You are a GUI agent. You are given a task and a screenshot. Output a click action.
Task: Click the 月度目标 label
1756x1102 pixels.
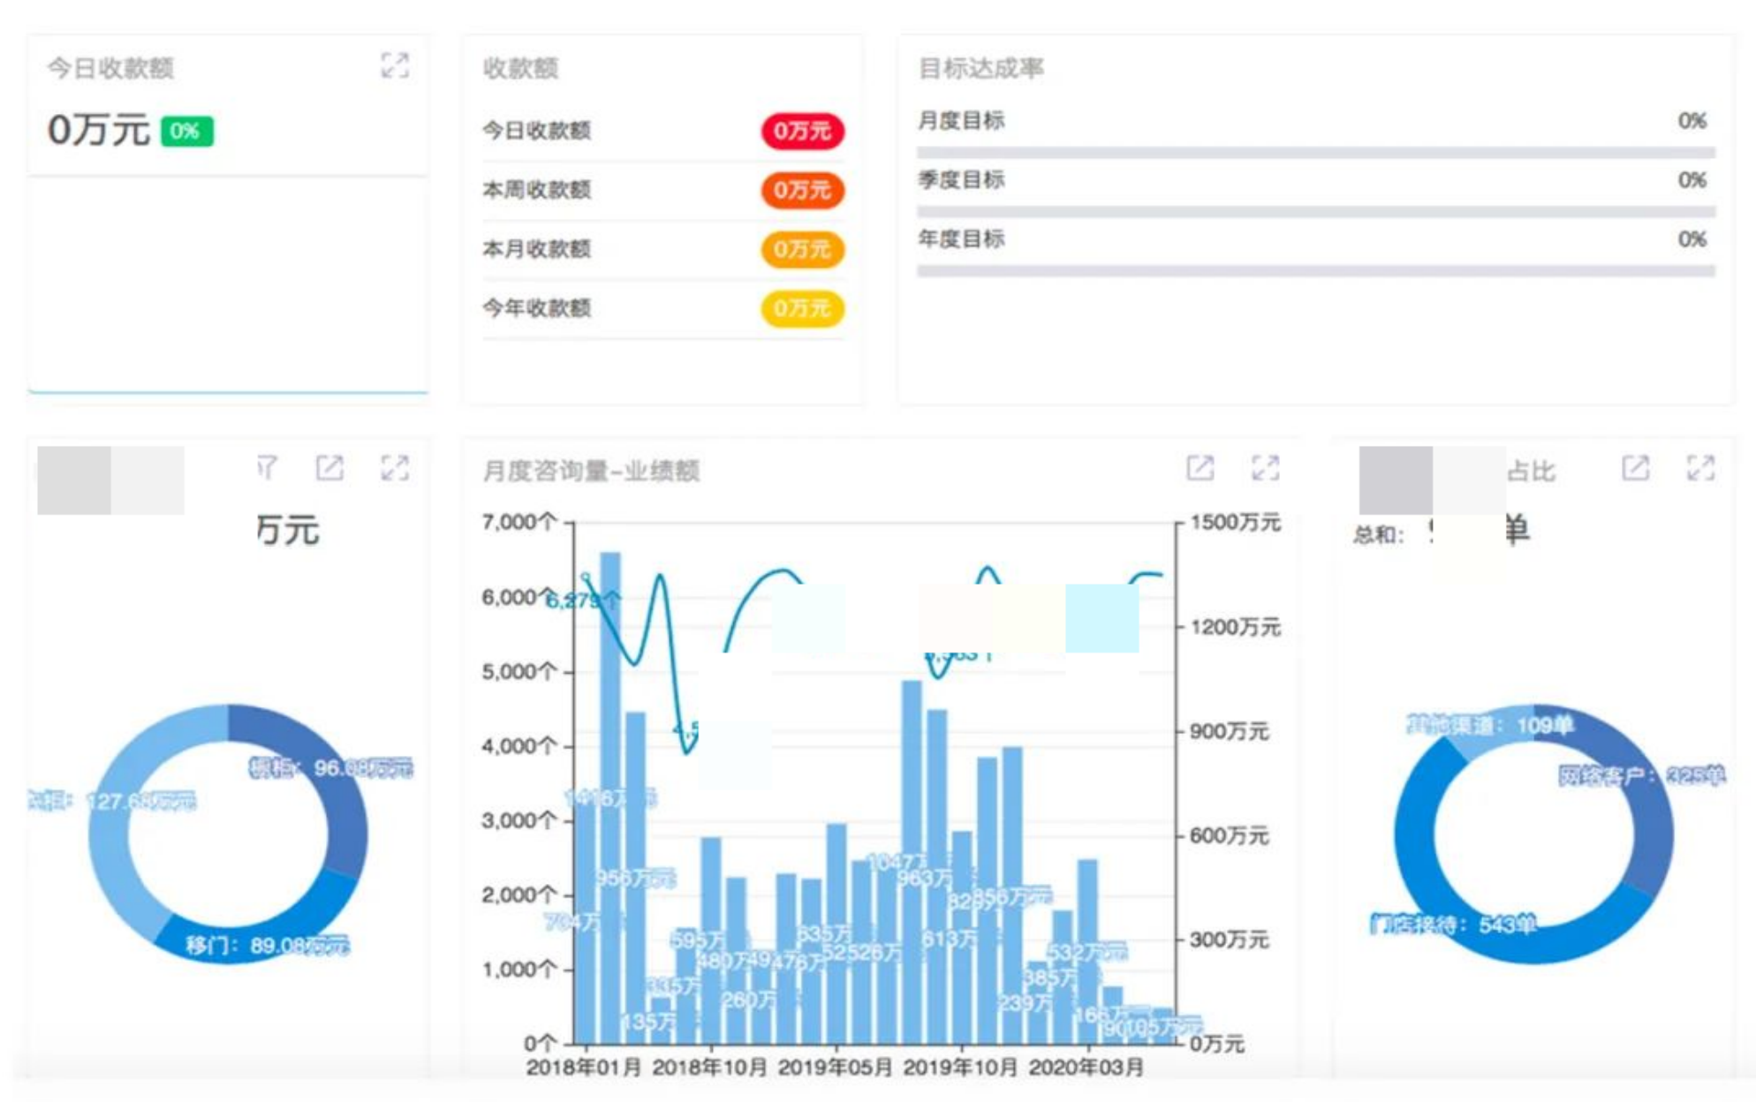click(x=961, y=120)
